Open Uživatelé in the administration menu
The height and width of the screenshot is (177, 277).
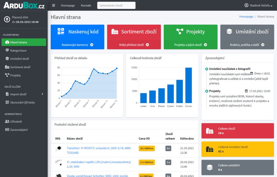click(16, 121)
